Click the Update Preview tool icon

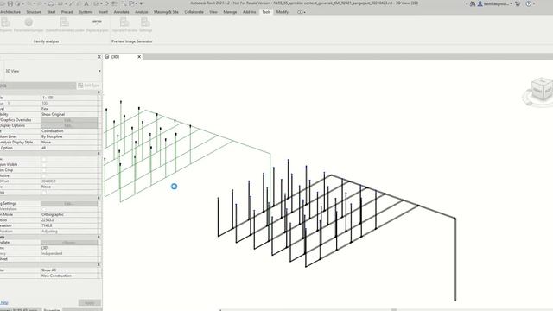pyautogui.click(x=124, y=22)
